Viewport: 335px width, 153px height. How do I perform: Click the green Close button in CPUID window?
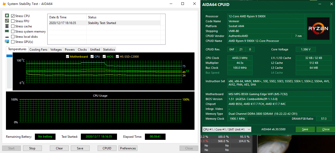click(x=326, y=129)
